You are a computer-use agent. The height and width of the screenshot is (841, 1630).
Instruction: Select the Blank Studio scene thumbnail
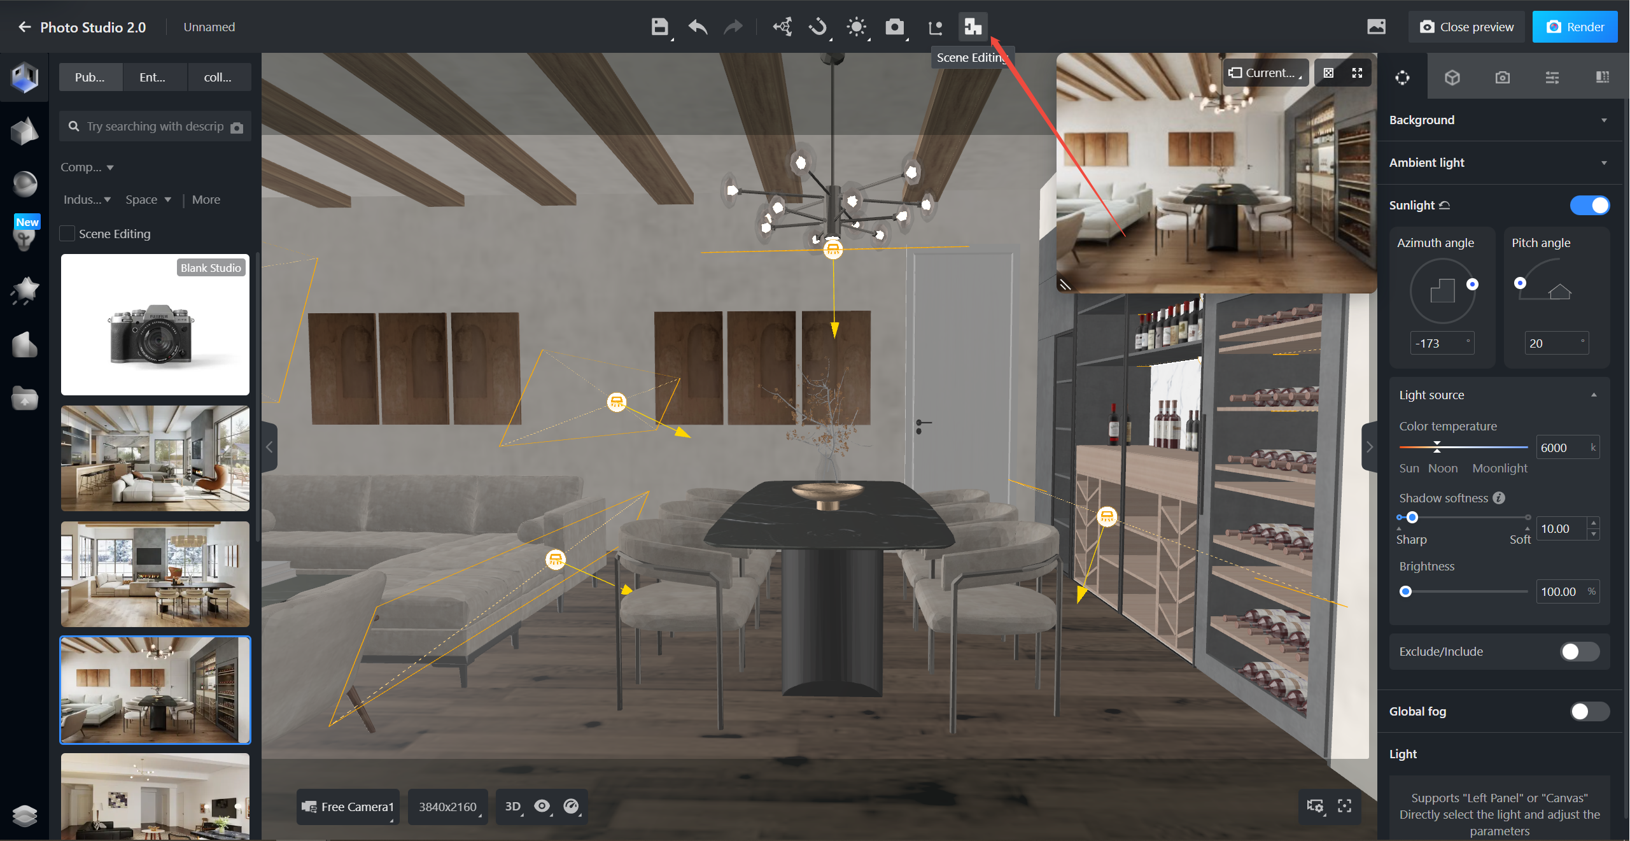[155, 325]
